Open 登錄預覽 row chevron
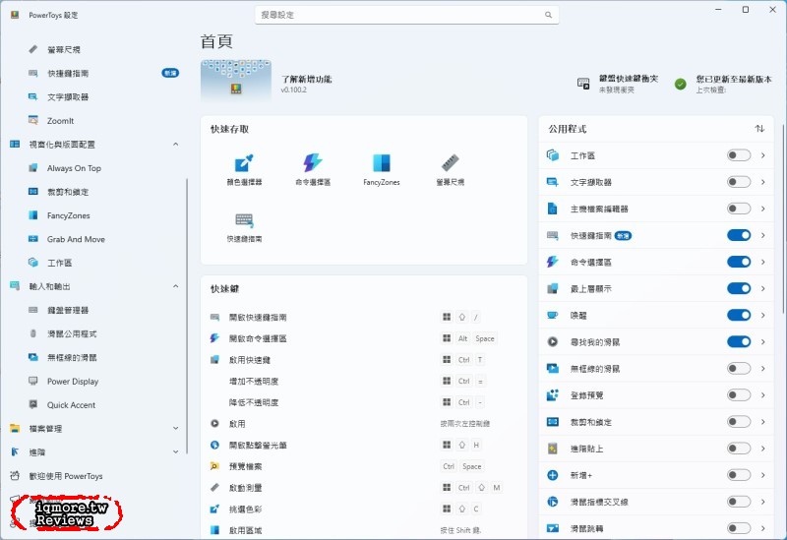Screen dimensions: 787x540 click(x=763, y=395)
